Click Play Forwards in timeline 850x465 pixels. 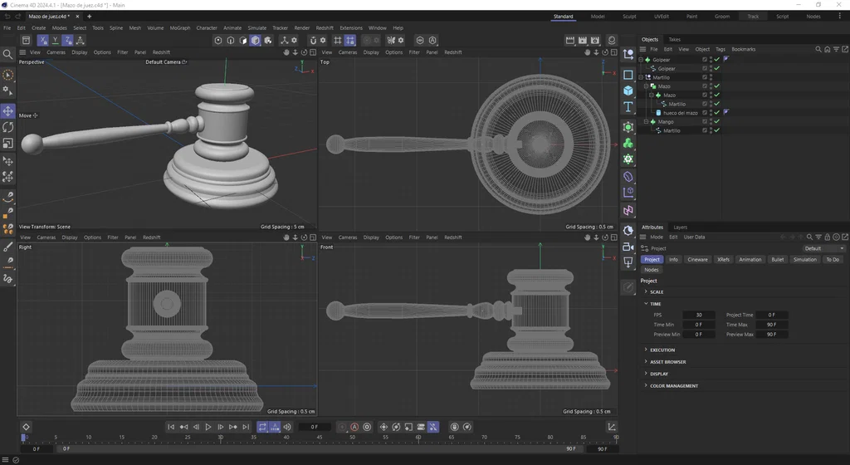[x=208, y=427]
